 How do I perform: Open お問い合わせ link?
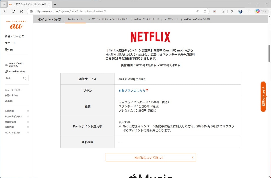[x=11, y=95]
